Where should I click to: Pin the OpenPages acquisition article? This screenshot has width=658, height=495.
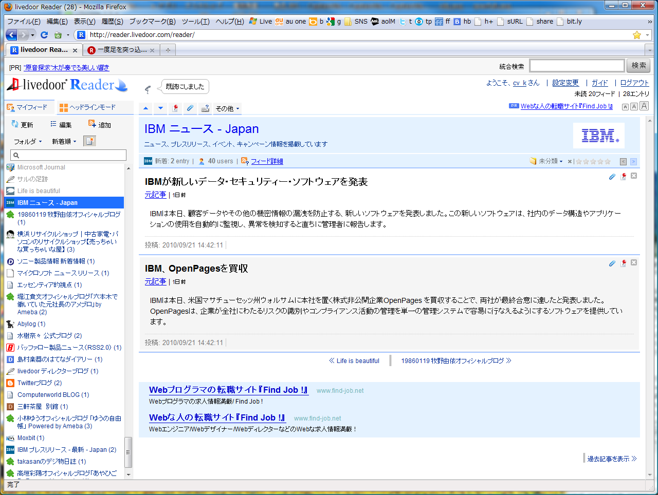click(623, 263)
